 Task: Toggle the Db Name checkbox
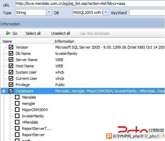coord(11,53)
